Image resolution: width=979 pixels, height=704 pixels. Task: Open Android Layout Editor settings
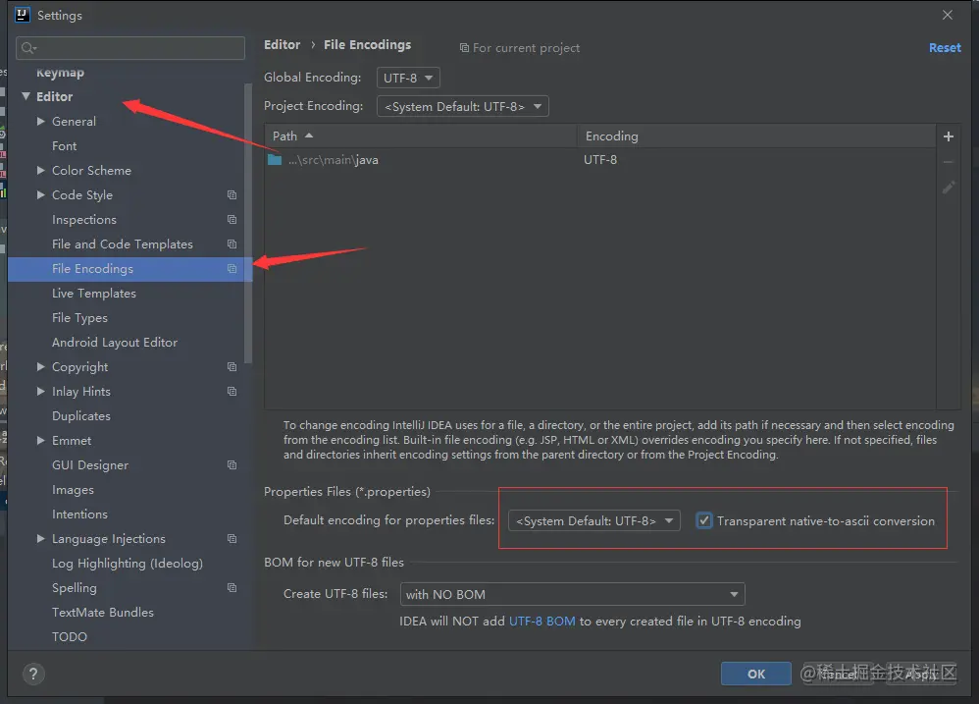(x=115, y=343)
